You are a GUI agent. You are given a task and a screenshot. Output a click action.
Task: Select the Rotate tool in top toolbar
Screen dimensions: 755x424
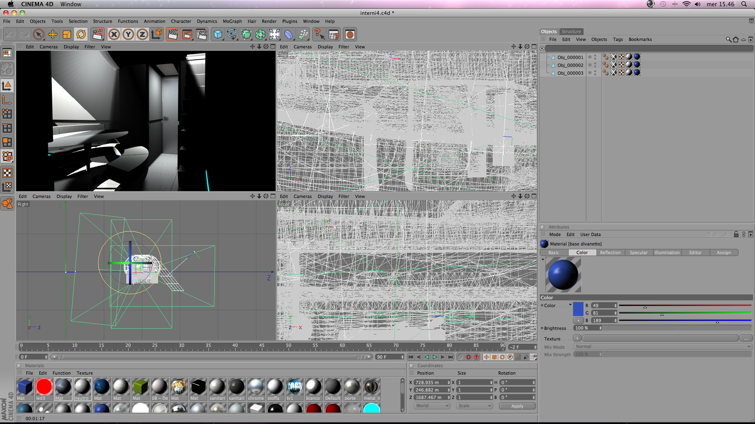[x=81, y=35]
